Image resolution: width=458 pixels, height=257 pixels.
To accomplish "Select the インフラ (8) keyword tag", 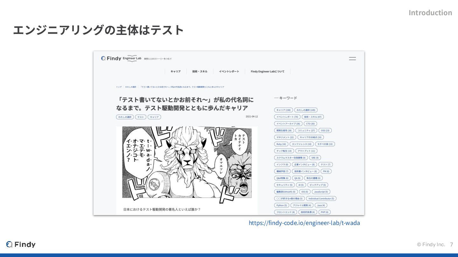I will tap(282, 165).
